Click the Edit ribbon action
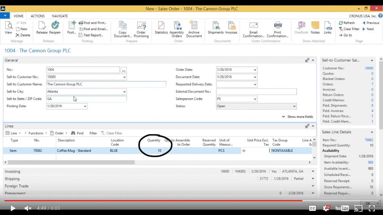The image size is (383, 215). pyautogui.click(x=21, y=23)
